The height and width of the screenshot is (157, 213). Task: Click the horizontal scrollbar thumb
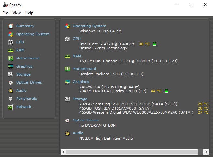point(132,152)
